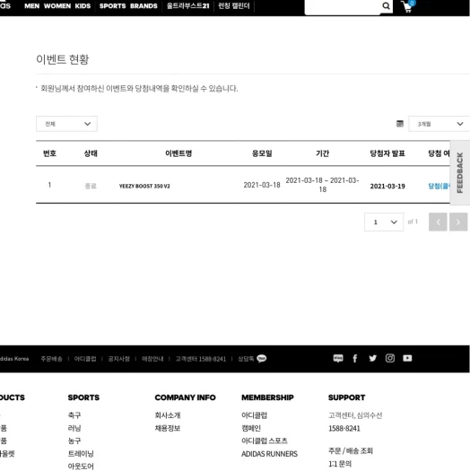This screenshot has height=471, width=470.
Task: Open the blog icon in footer
Action: point(338,358)
